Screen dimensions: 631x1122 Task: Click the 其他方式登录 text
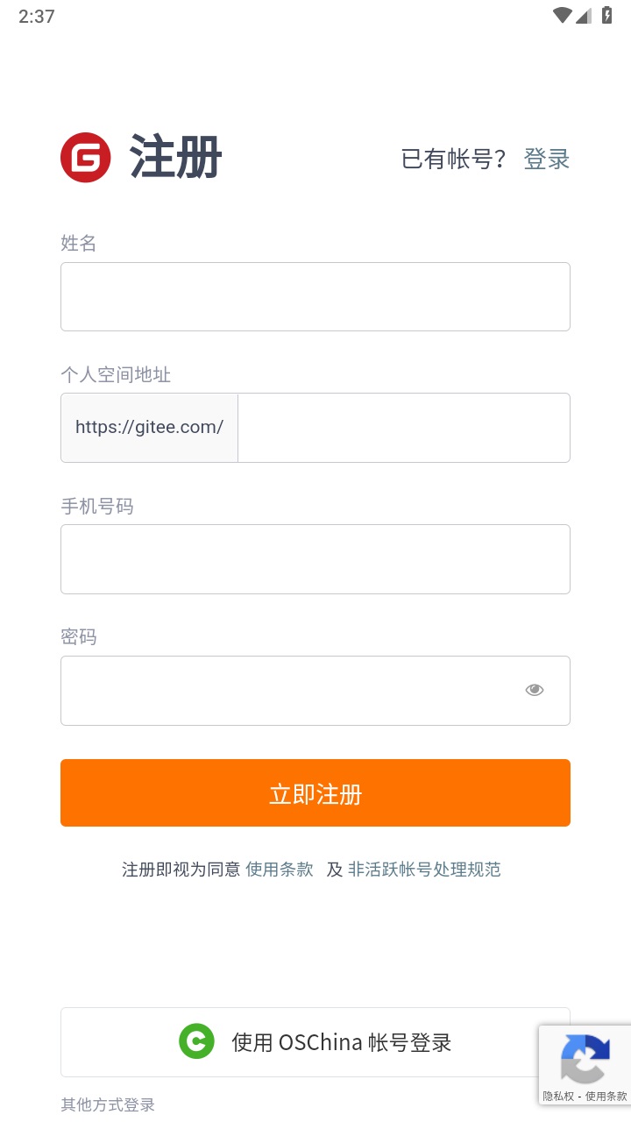(x=108, y=1104)
